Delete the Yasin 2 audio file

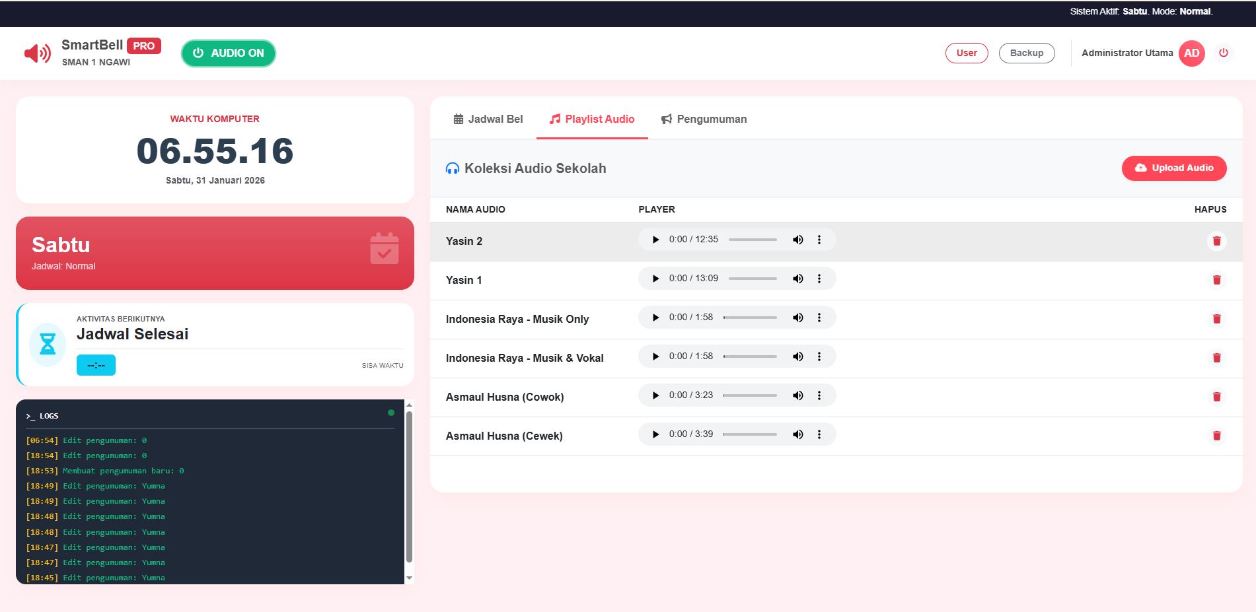tap(1216, 241)
